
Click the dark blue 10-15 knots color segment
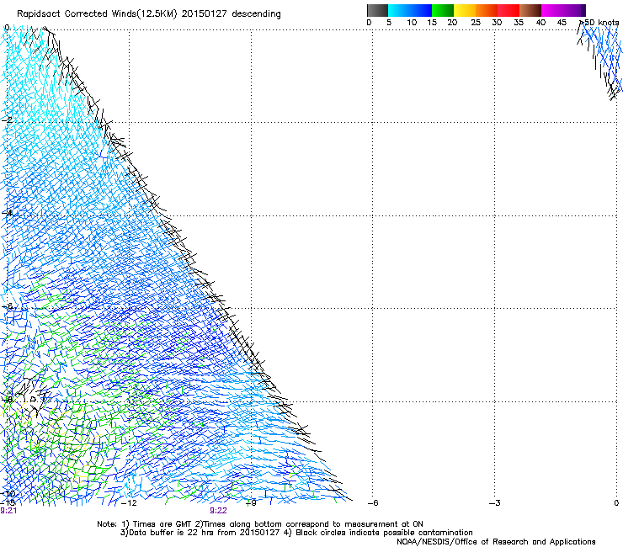421,10
